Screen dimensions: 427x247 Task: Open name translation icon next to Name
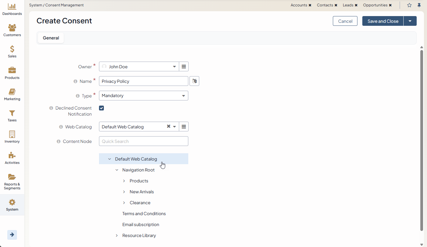(x=194, y=81)
